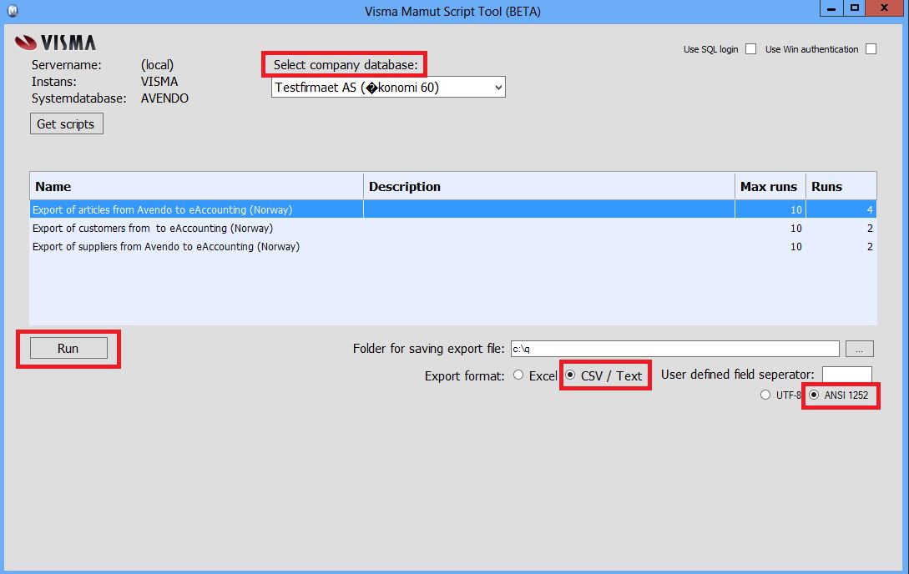Screen dimensions: 909x574
Task: Close the Script Tool window
Action: [x=885, y=8]
